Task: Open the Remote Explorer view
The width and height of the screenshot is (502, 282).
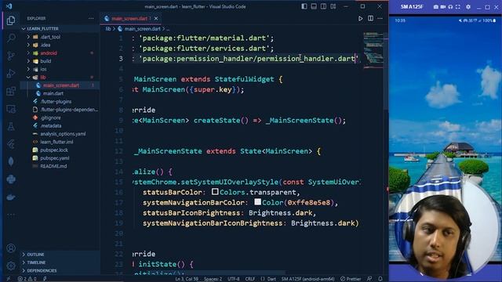Action: click(11, 109)
